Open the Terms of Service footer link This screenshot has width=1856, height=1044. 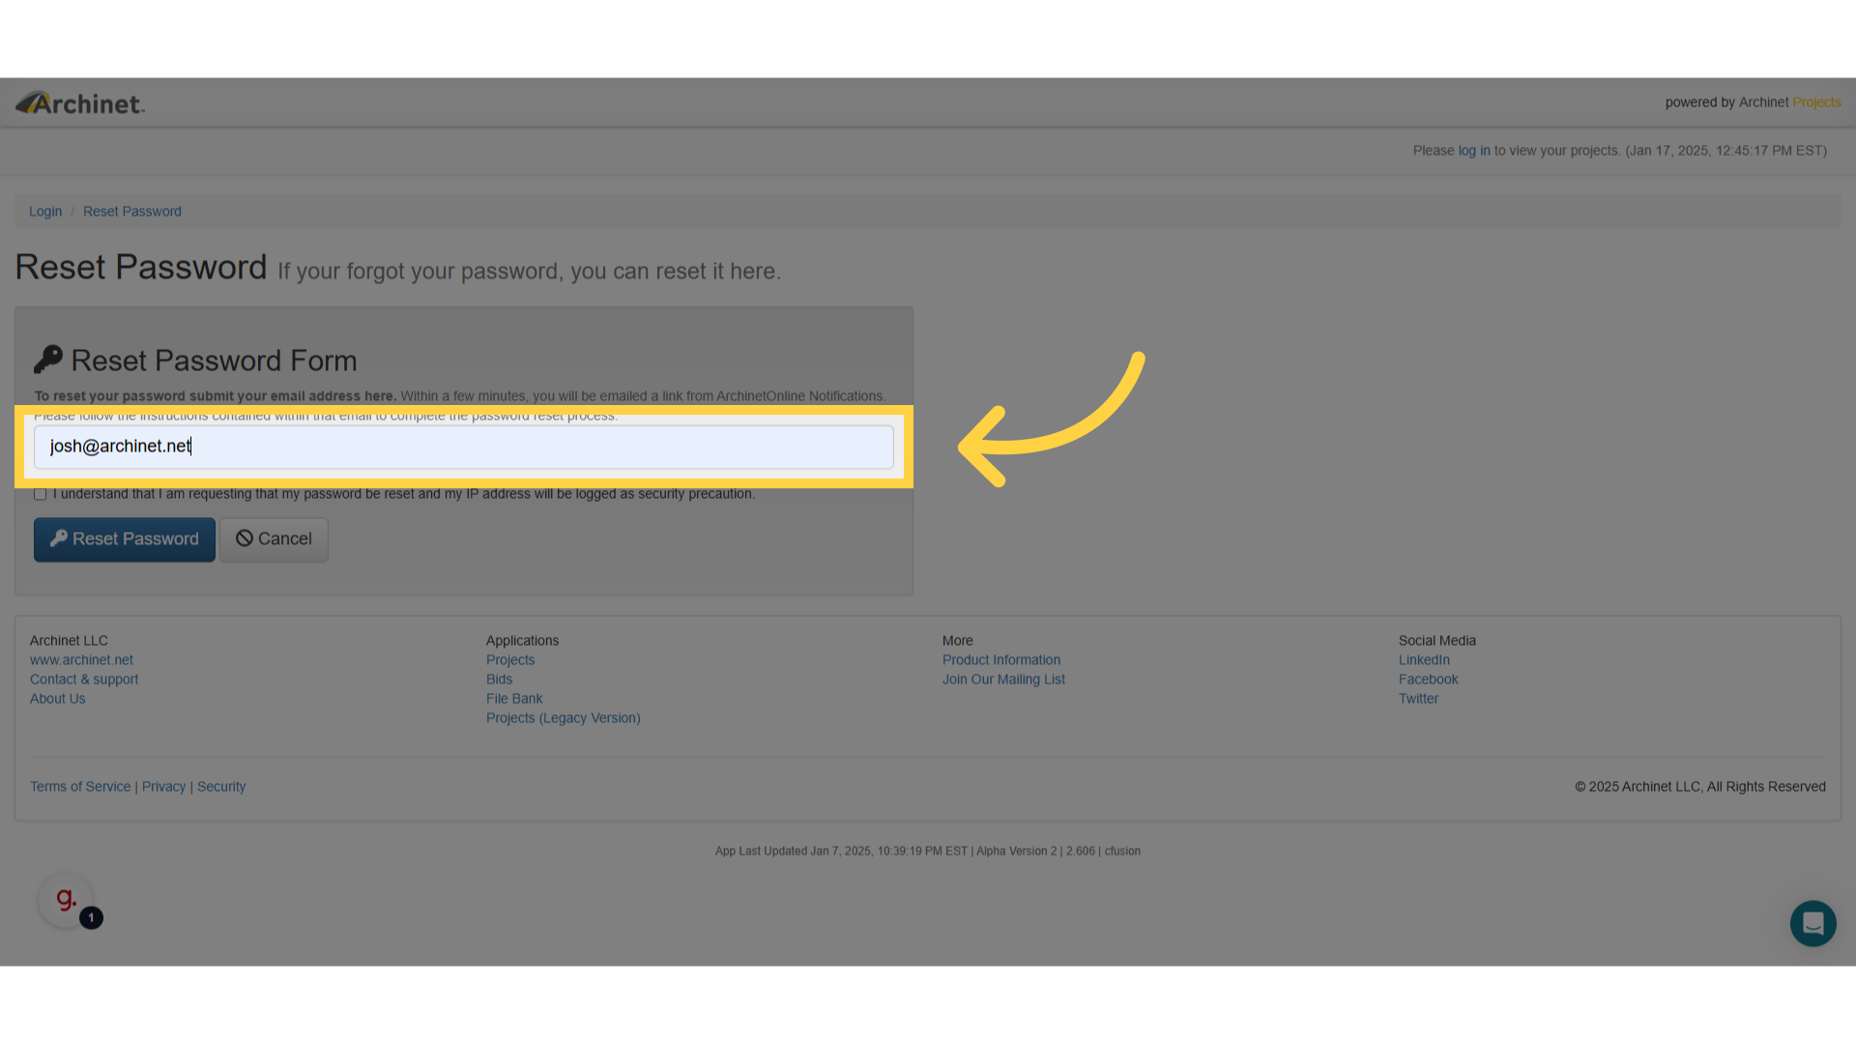pos(79,786)
